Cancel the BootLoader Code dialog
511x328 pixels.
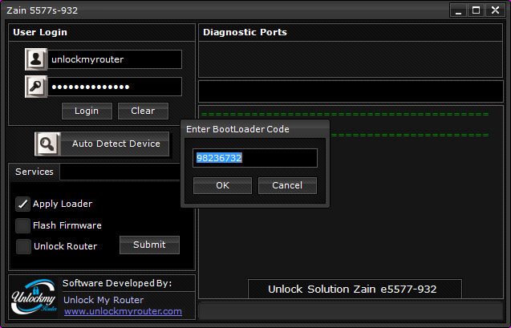coord(287,185)
